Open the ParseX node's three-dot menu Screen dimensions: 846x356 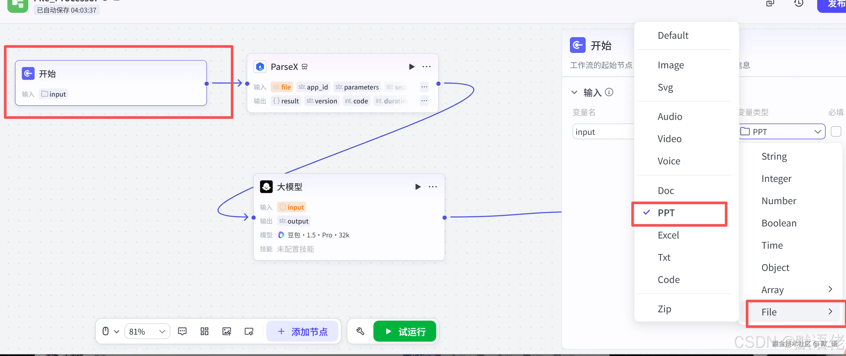(x=426, y=67)
